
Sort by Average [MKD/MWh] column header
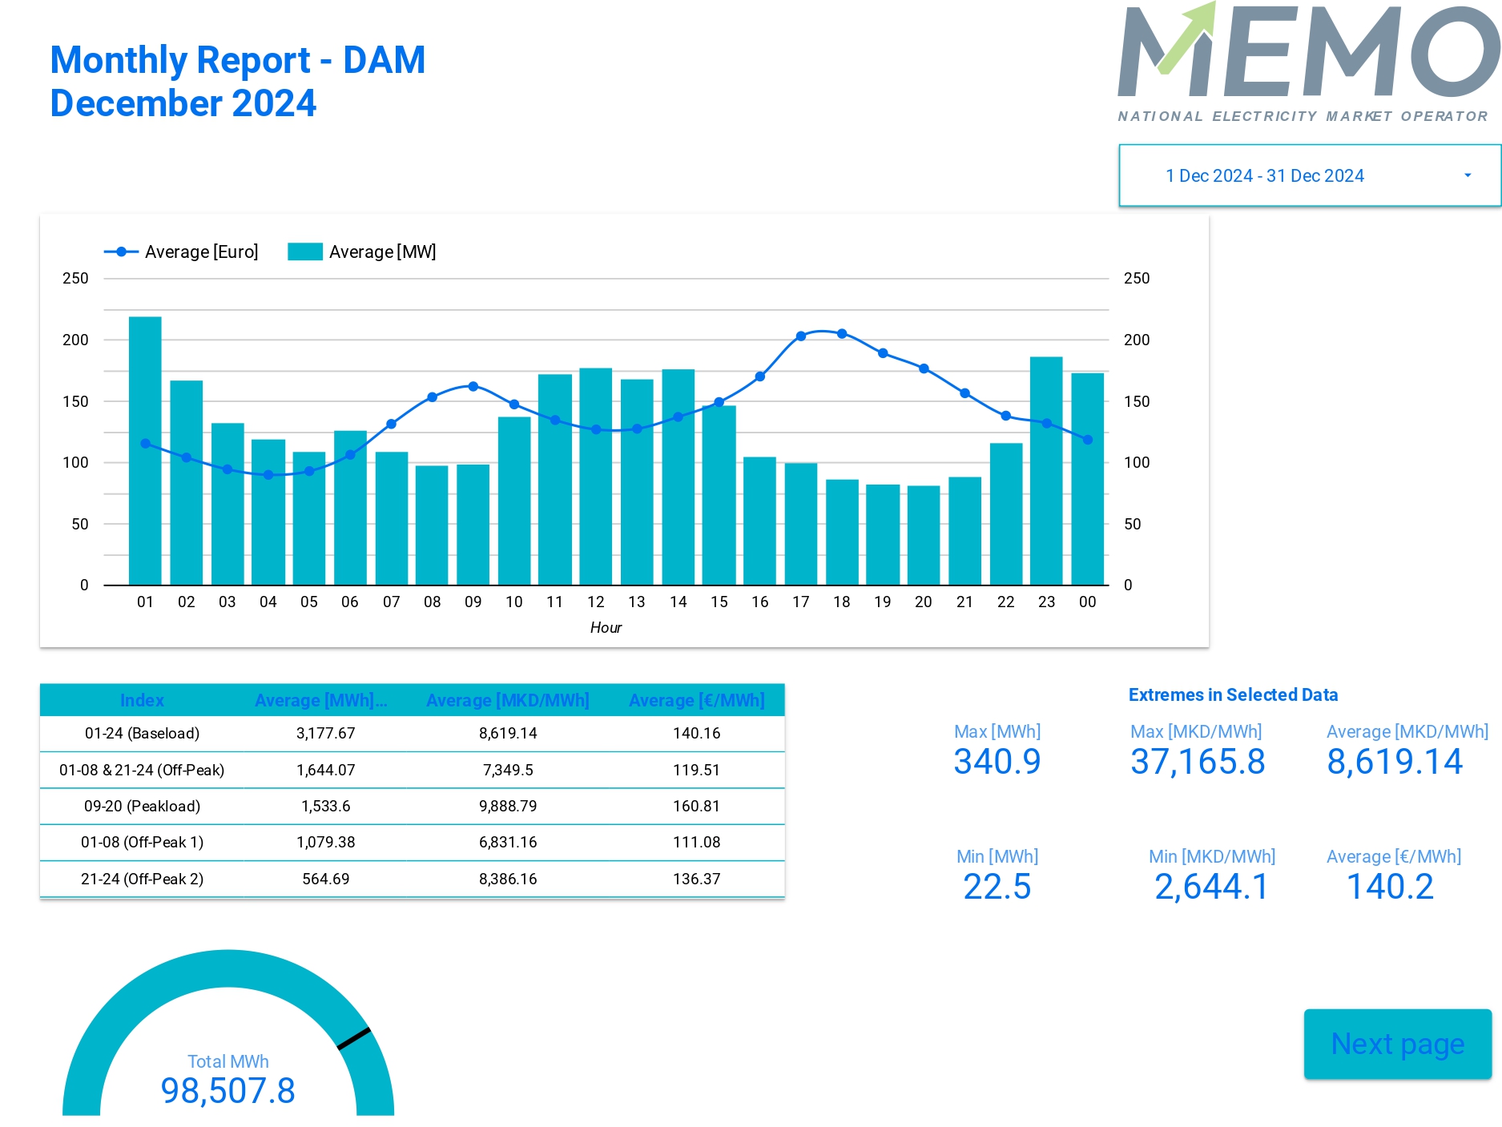coord(507,701)
